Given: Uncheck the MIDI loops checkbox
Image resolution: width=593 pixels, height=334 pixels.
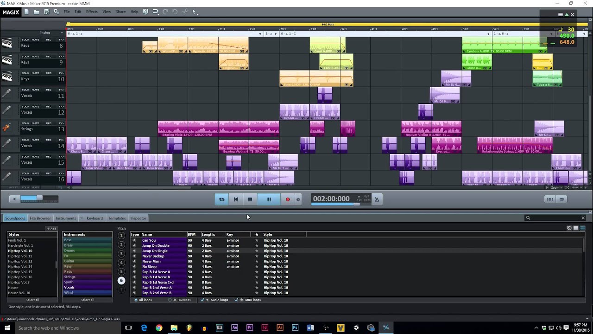Looking at the screenshot, I should [x=236, y=300].
